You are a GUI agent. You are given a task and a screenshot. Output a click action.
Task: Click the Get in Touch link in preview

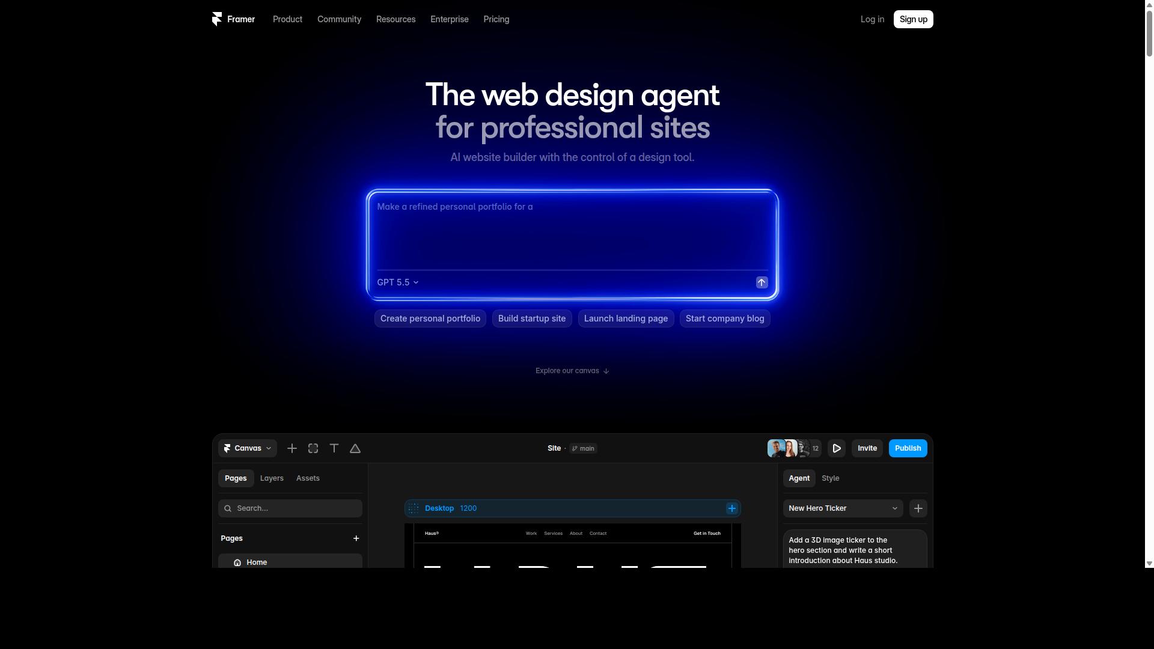coord(707,534)
